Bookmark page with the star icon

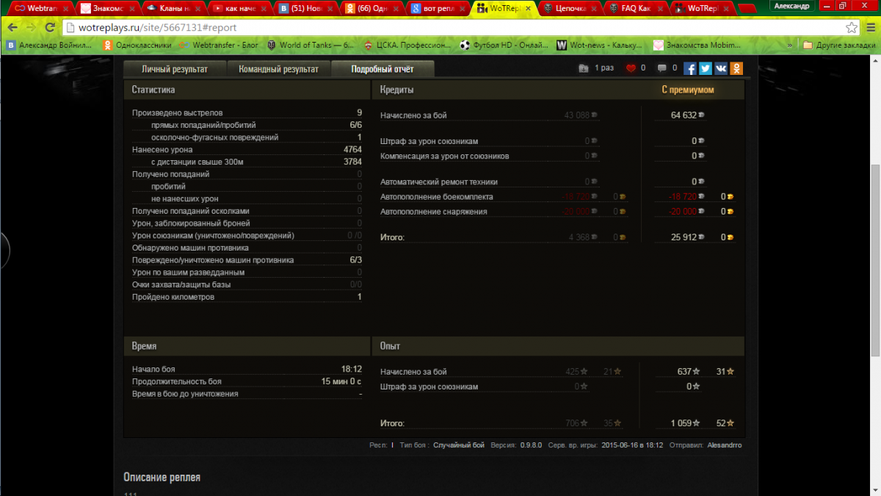[852, 27]
